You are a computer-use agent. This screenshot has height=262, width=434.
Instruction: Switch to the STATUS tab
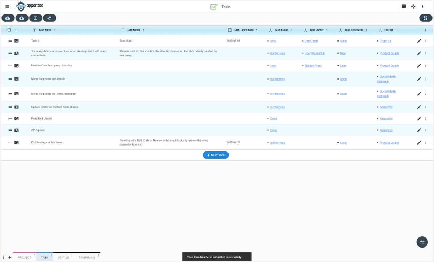point(63,257)
